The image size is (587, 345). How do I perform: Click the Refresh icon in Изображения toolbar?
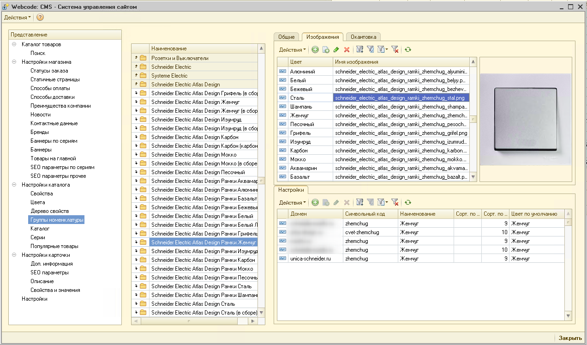point(408,49)
